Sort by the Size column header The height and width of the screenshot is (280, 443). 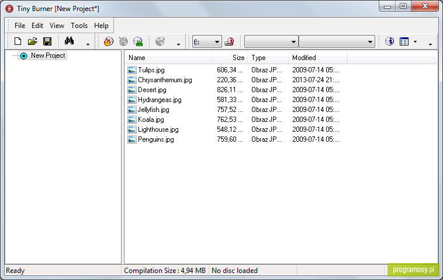coord(230,58)
